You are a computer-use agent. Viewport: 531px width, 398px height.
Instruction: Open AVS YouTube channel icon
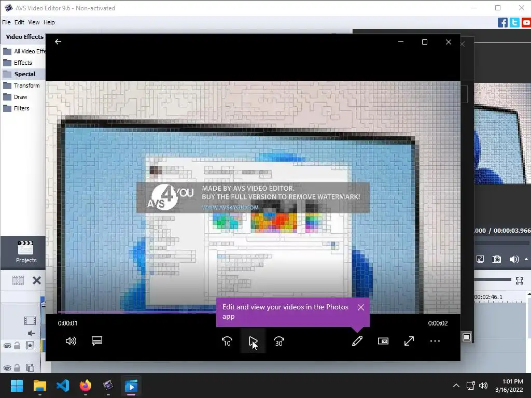coord(526,23)
